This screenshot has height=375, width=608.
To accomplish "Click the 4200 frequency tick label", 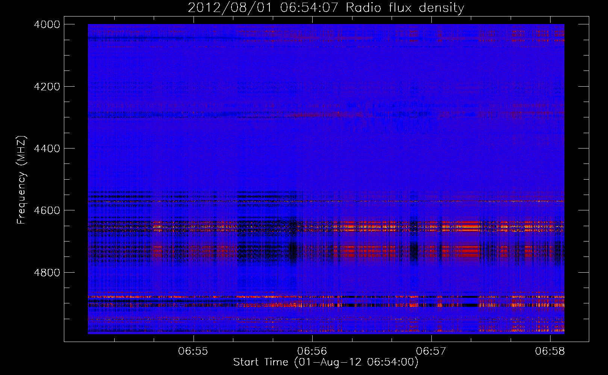I will click(x=47, y=87).
